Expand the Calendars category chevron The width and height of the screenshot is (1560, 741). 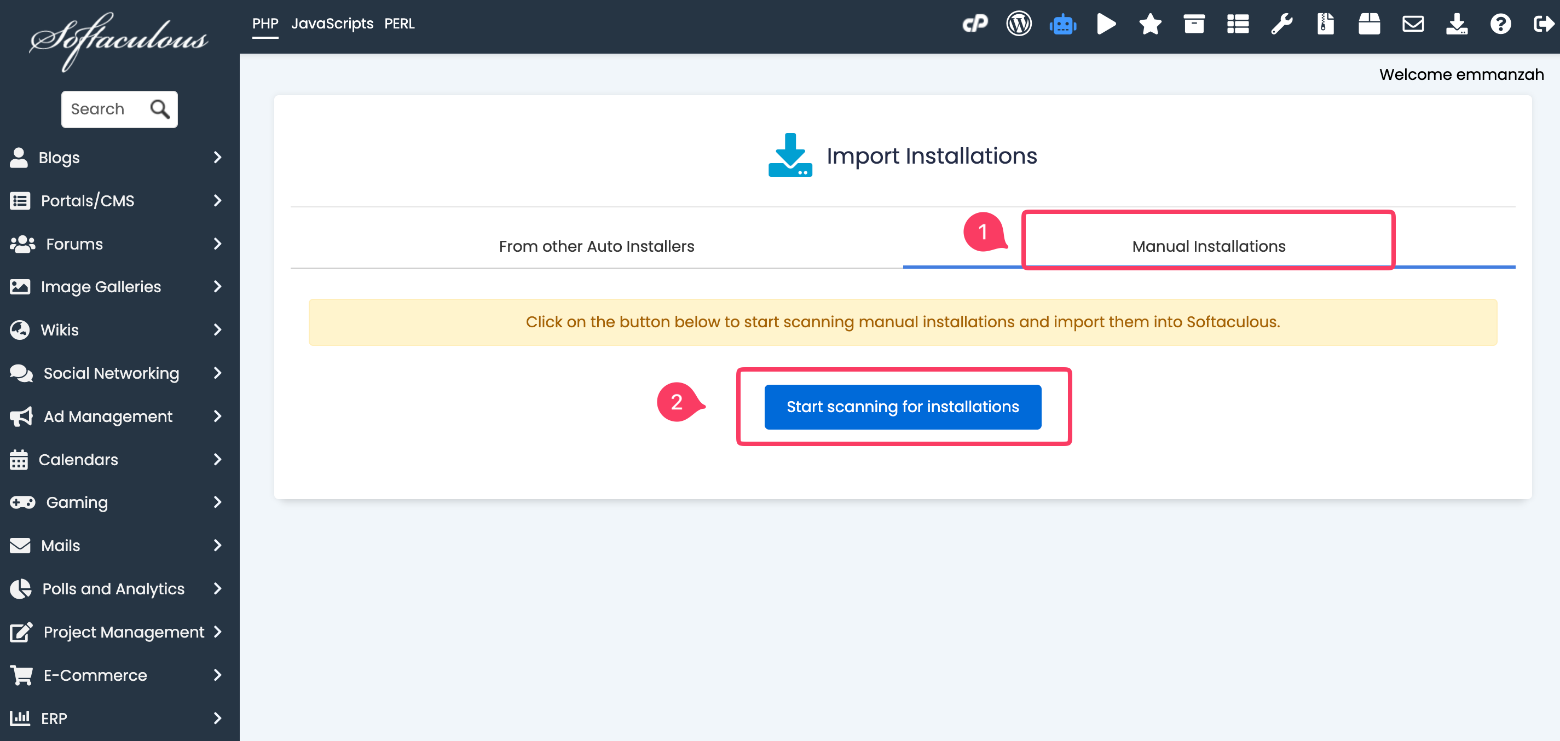pos(217,460)
